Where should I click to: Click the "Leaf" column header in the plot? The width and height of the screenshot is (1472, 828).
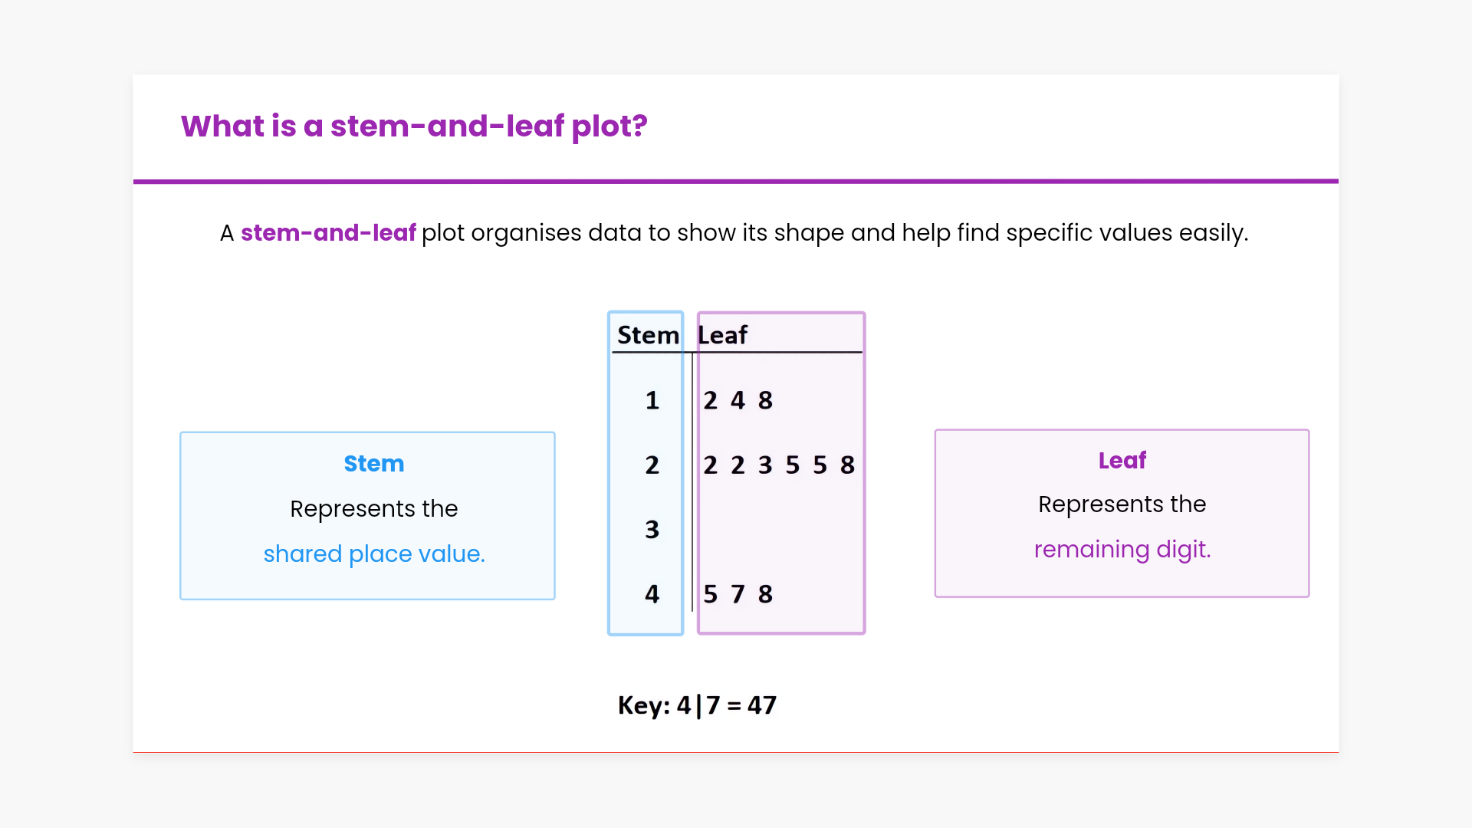coord(722,335)
